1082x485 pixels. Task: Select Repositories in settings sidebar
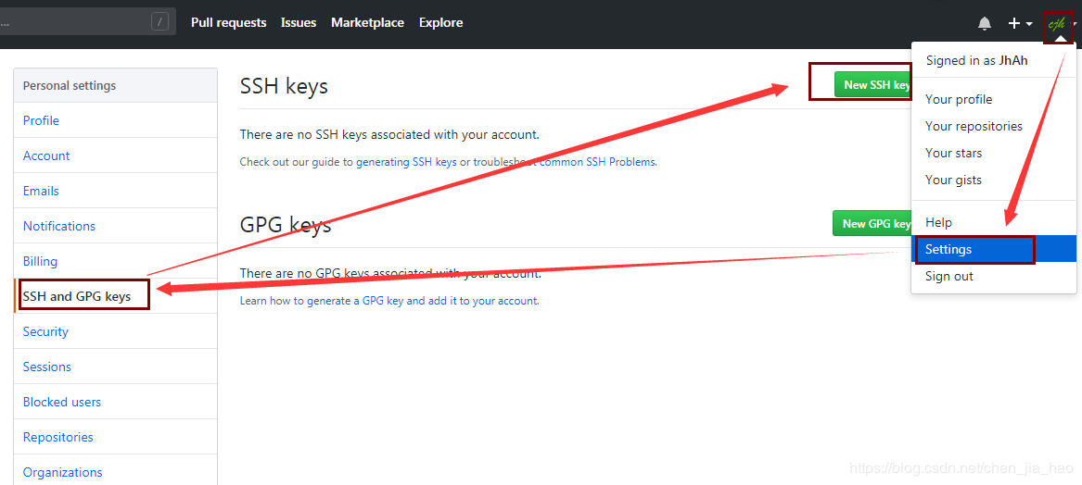pyautogui.click(x=115, y=437)
